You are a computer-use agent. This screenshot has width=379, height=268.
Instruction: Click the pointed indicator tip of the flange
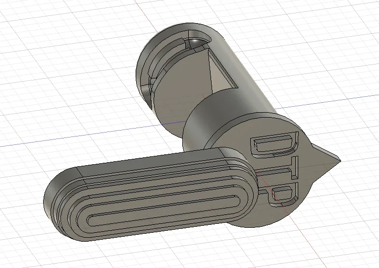(x=337, y=158)
